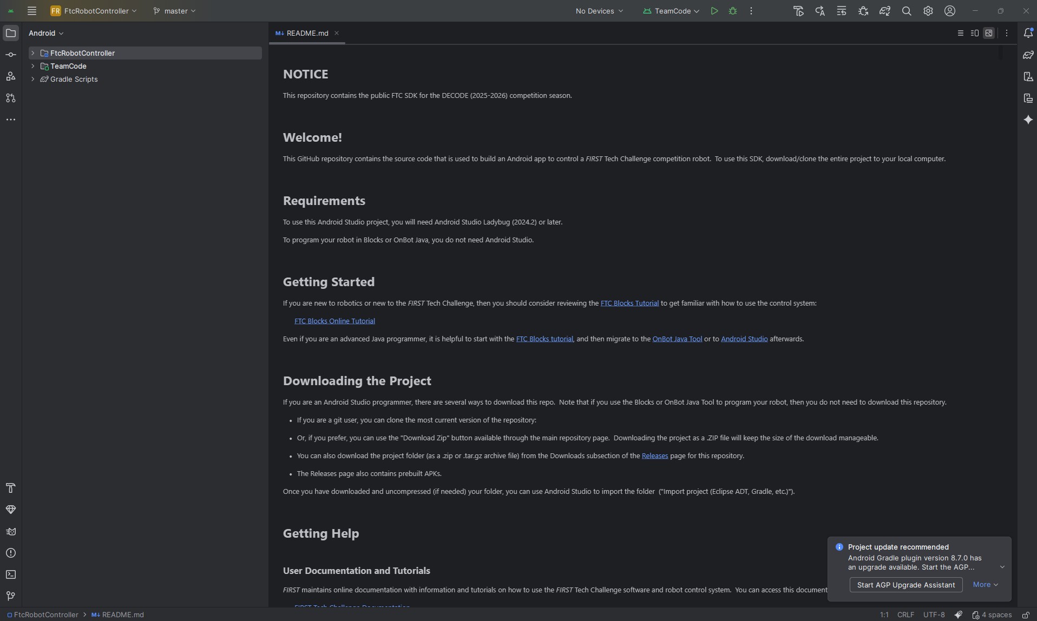Image resolution: width=1037 pixels, height=621 pixels.
Task: Run the TeamCode configuration
Action: (x=714, y=11)
